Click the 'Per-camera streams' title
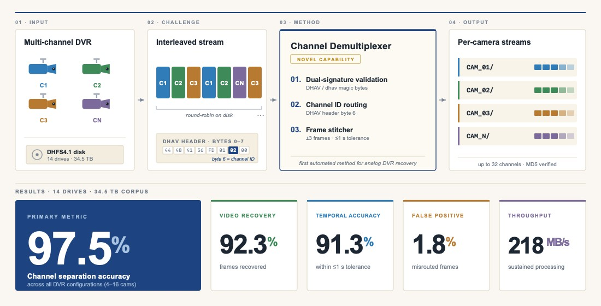Viewport: 601px width, 306px height. coord(494,42)
